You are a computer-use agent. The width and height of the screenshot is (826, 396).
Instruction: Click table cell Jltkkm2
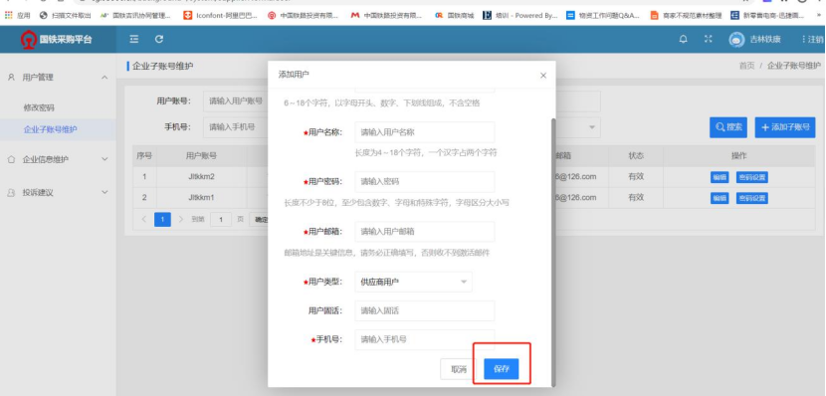tap(201, 177)
